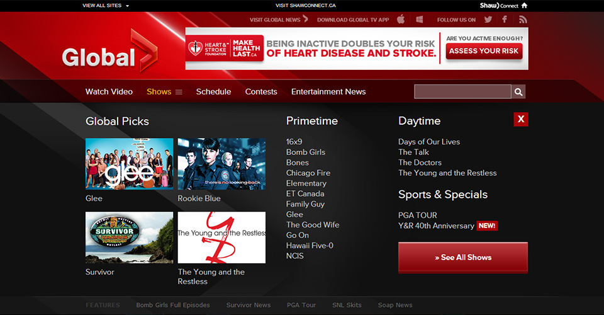Open Family Guy show link
Screen dimensions: 604x315
coord(305,204)
